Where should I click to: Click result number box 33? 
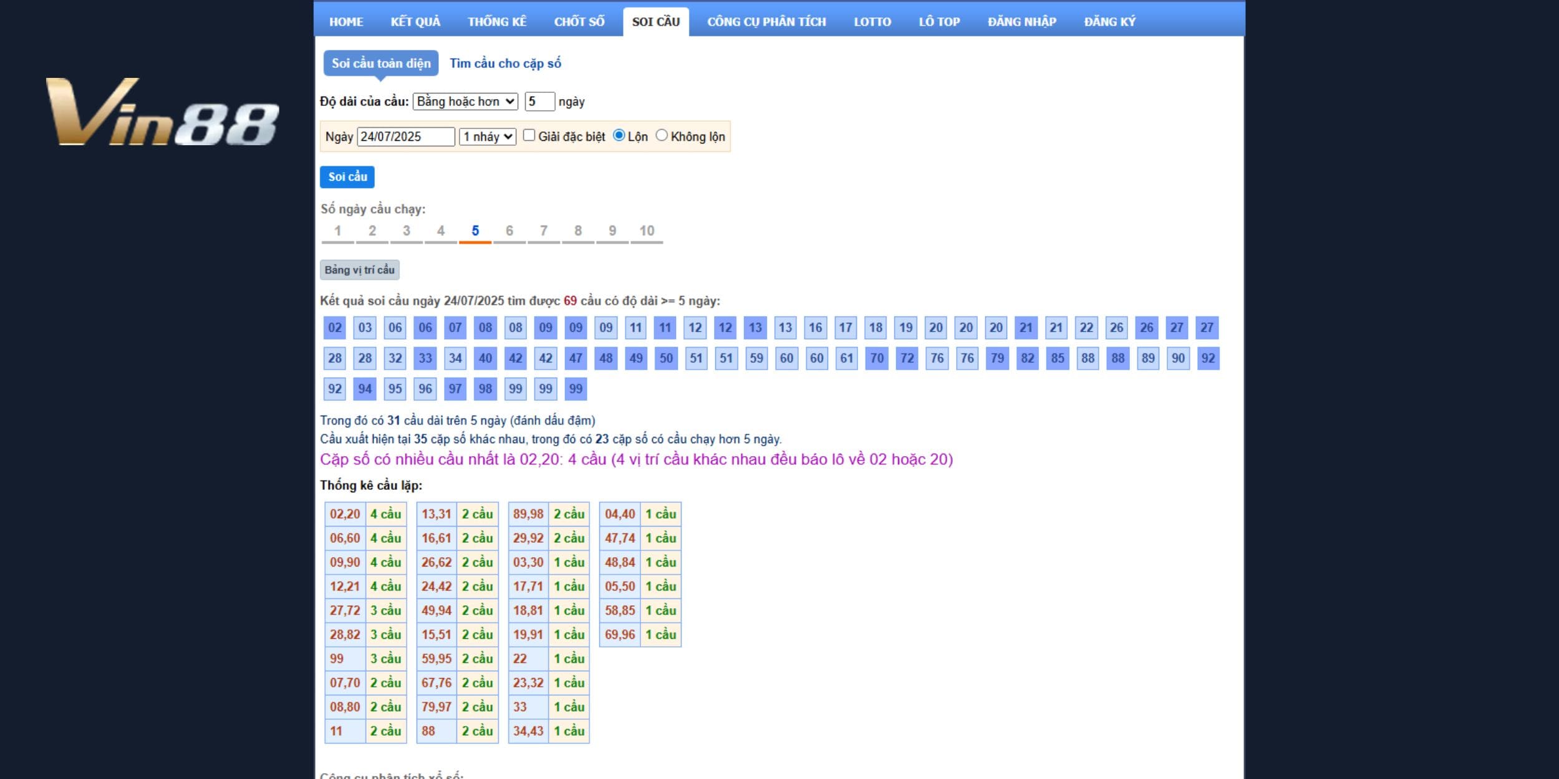click(x=425, y=358)
